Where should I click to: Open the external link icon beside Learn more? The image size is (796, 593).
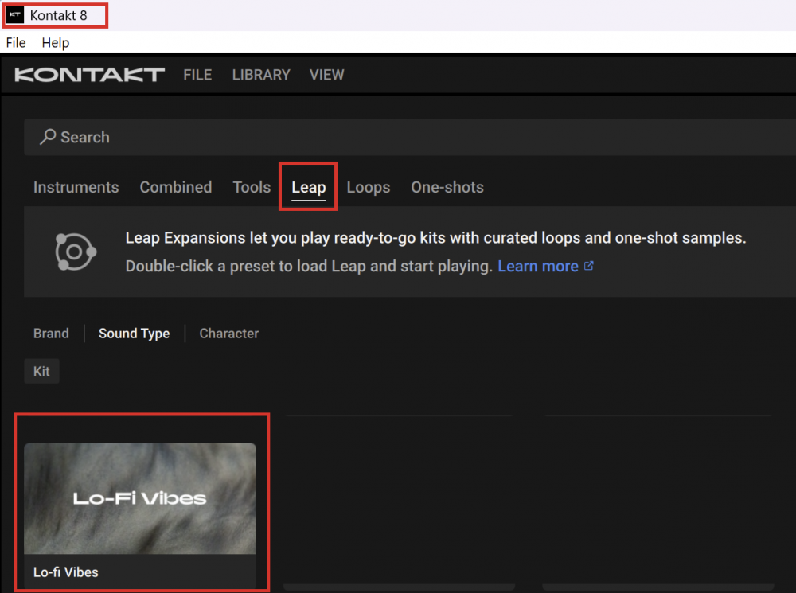pyautogui.click(x=589, y=266)
